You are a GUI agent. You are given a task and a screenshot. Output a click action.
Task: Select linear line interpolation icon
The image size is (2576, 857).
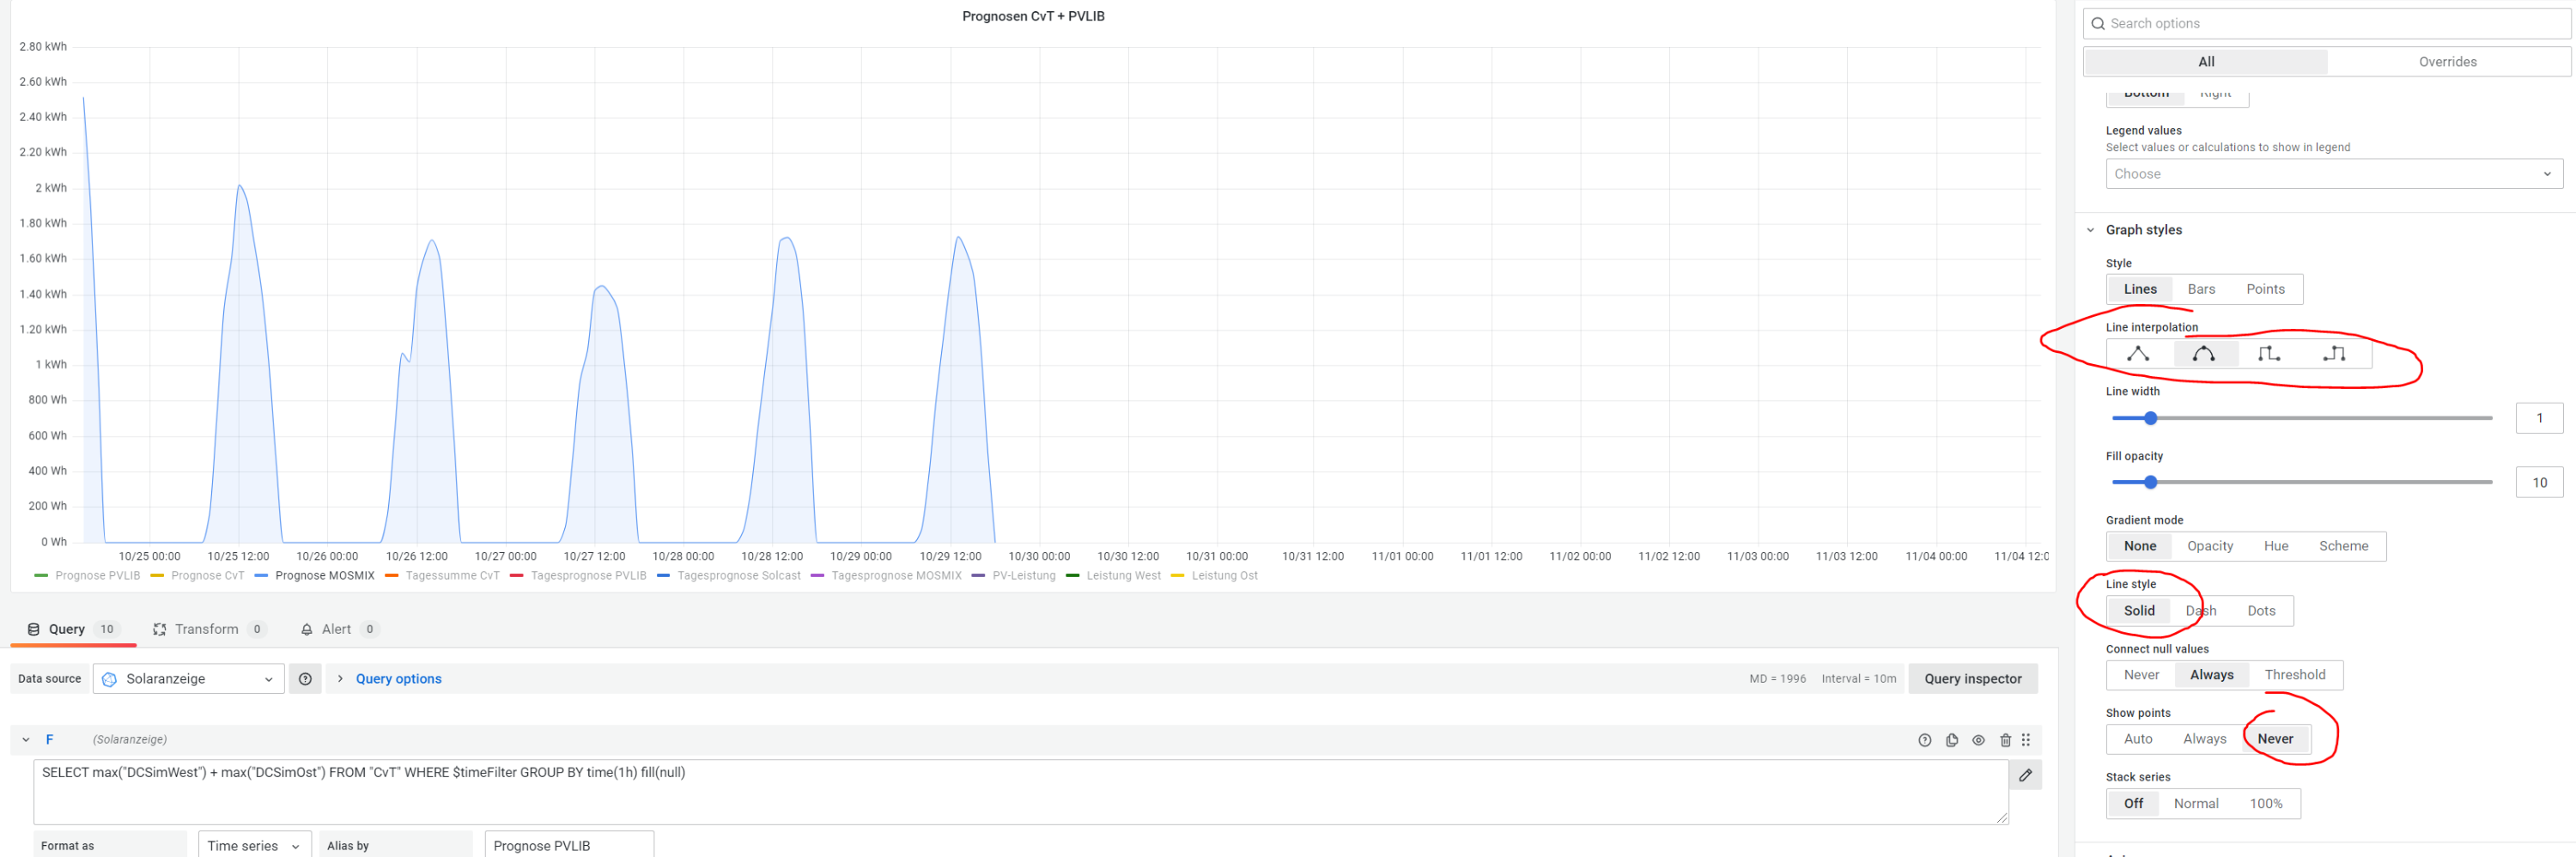click(2138, 354)
